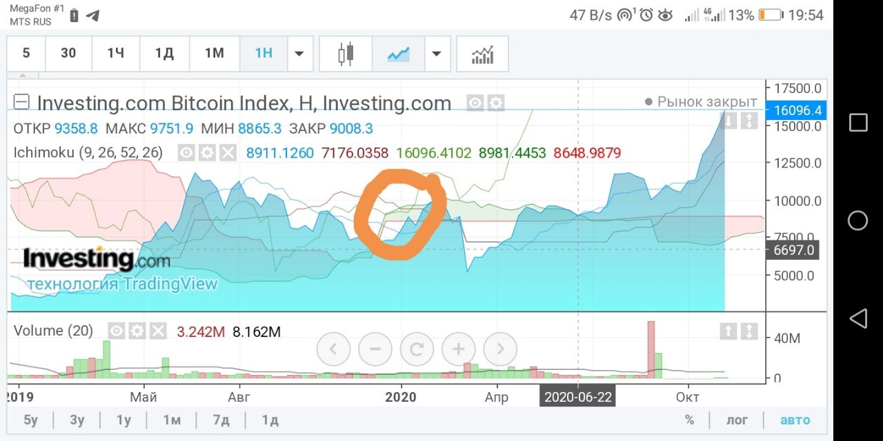This screenshot has height=441, width=883.
Task: Open the indicators chart icon
Action: [482, 54]
